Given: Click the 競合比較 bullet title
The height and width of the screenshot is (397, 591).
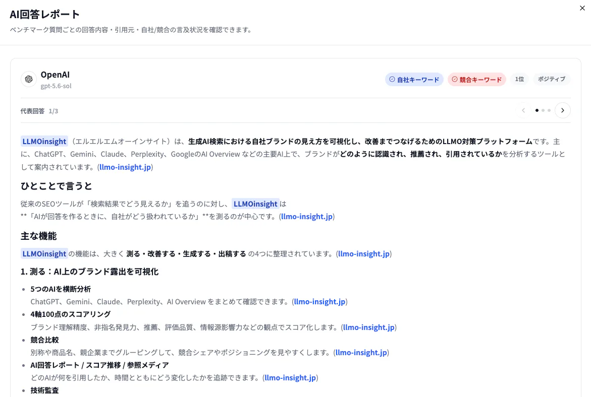Looking at the screenshot, I should (44, 340).
